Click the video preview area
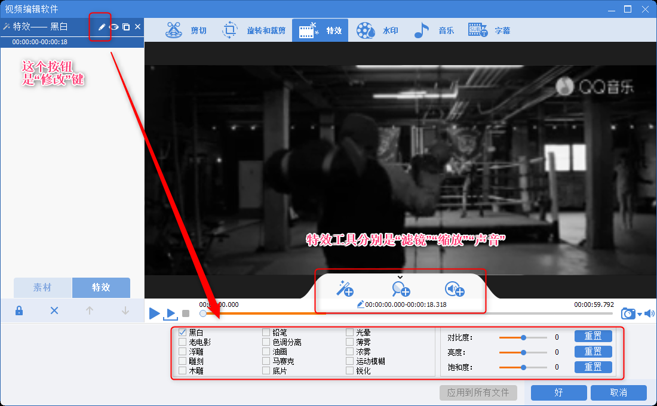 tap(400, 170)
